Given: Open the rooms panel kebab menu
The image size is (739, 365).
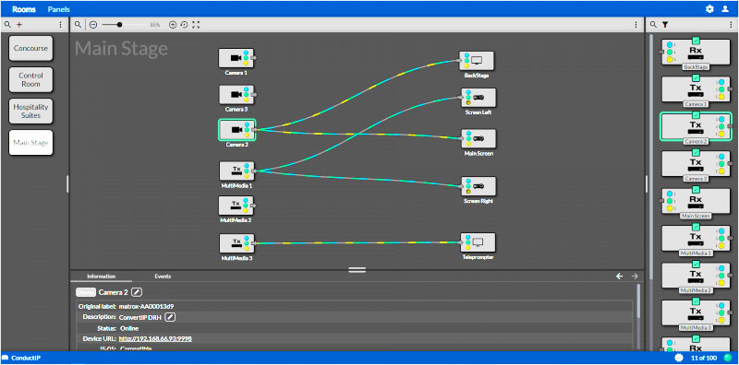Looking at the screenshot, I should [60, 25].
